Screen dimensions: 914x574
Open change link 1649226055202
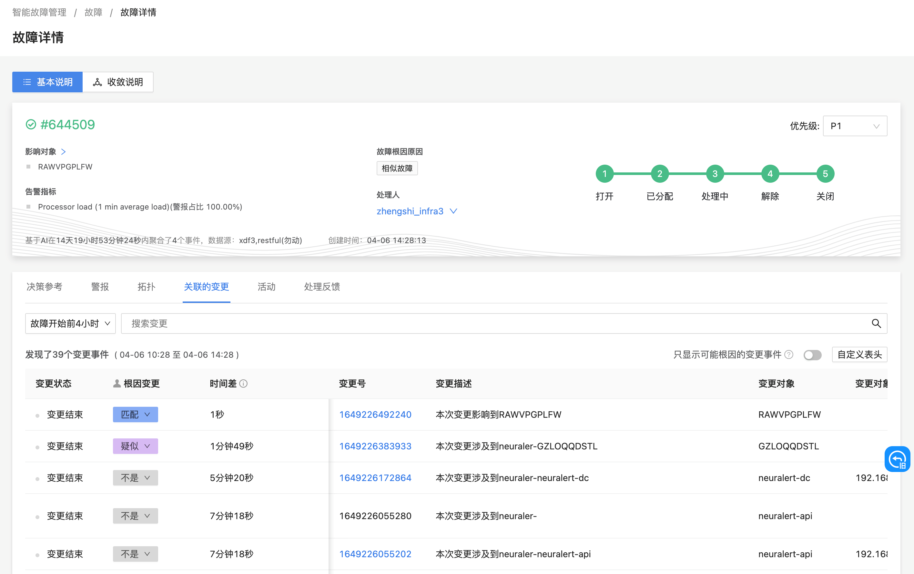click(375, 554)
